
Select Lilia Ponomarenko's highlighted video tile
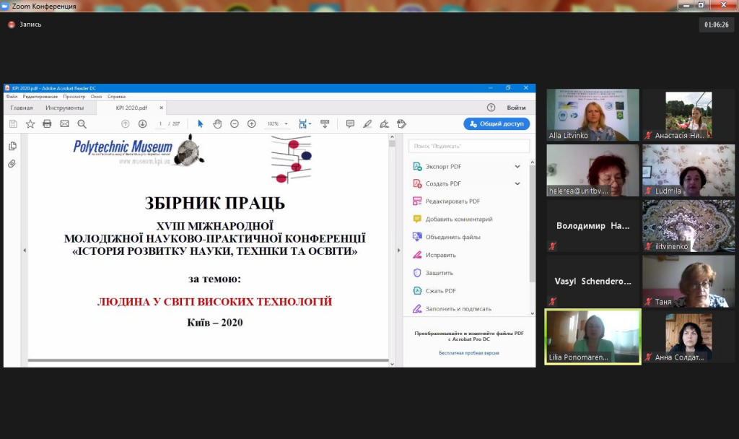[x=593, y=336]
